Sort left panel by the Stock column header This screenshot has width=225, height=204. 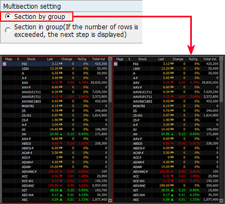click(x=31, y=59)
